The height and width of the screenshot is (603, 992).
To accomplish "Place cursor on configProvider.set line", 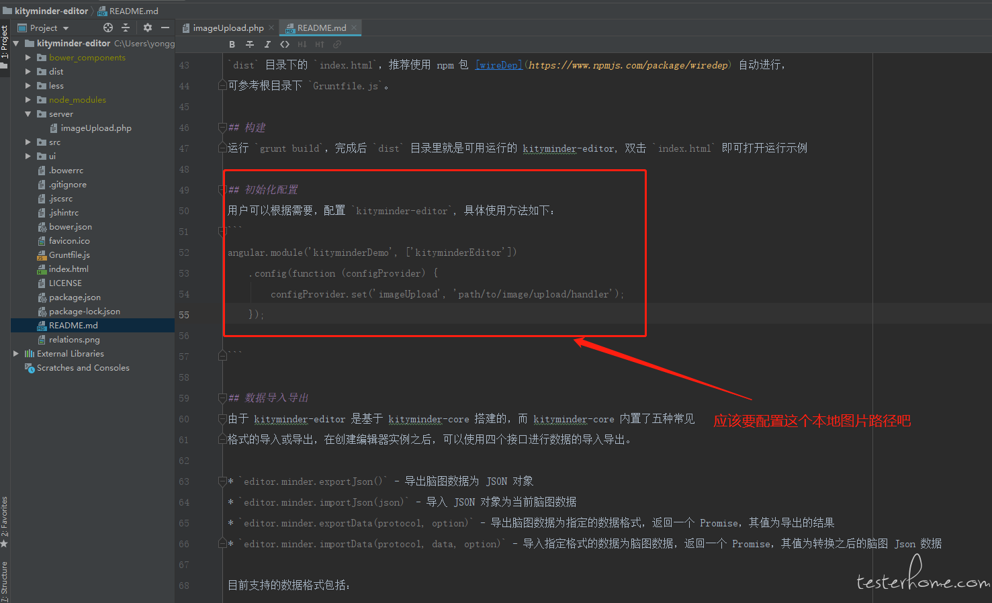I will 447,294.
